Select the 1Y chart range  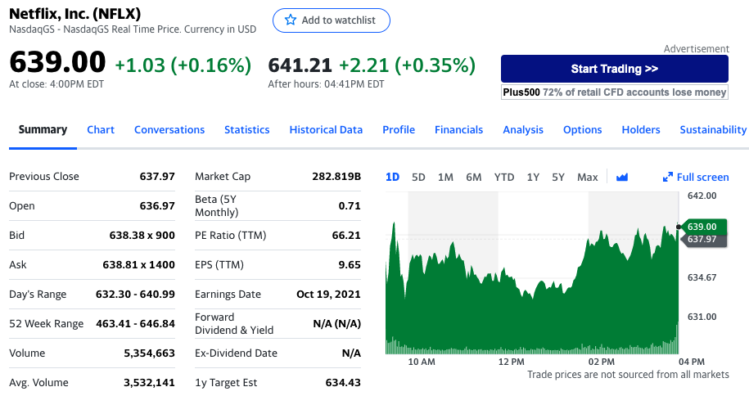(x=533, y=178)
